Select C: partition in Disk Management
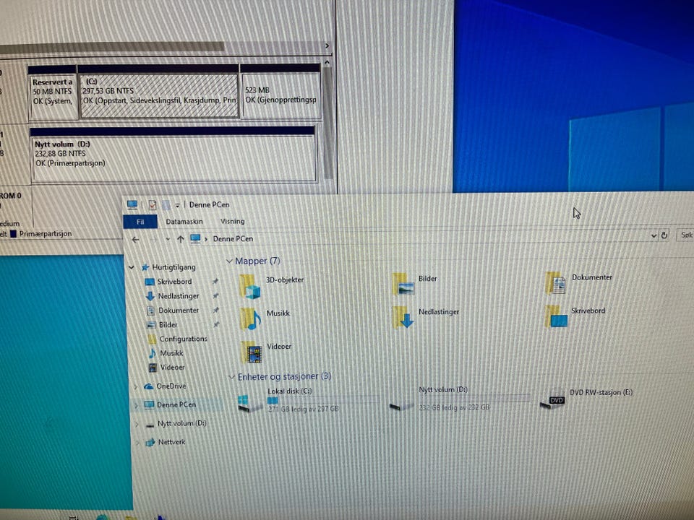The image size is (694, 520). click(x=159, y=92)
